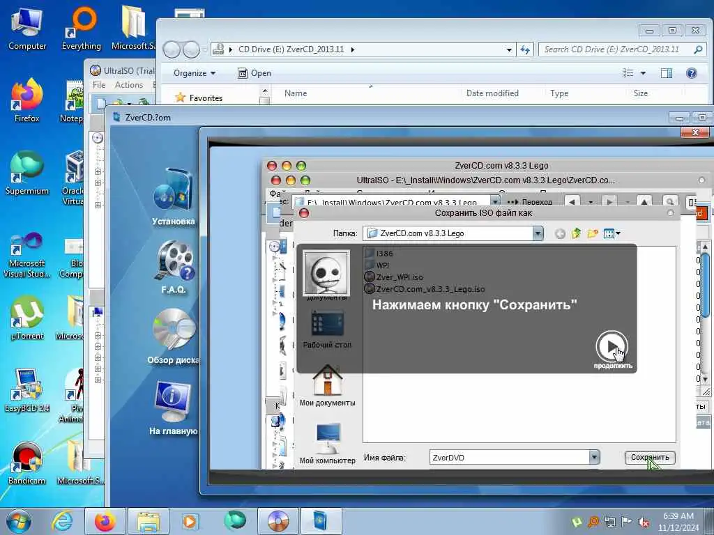
Task: Open the Everything desktop shortcut
Action: point(82,29)
